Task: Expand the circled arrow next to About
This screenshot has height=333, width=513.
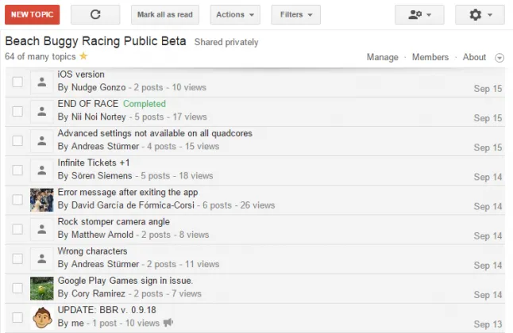Action: tap(499, 58)
